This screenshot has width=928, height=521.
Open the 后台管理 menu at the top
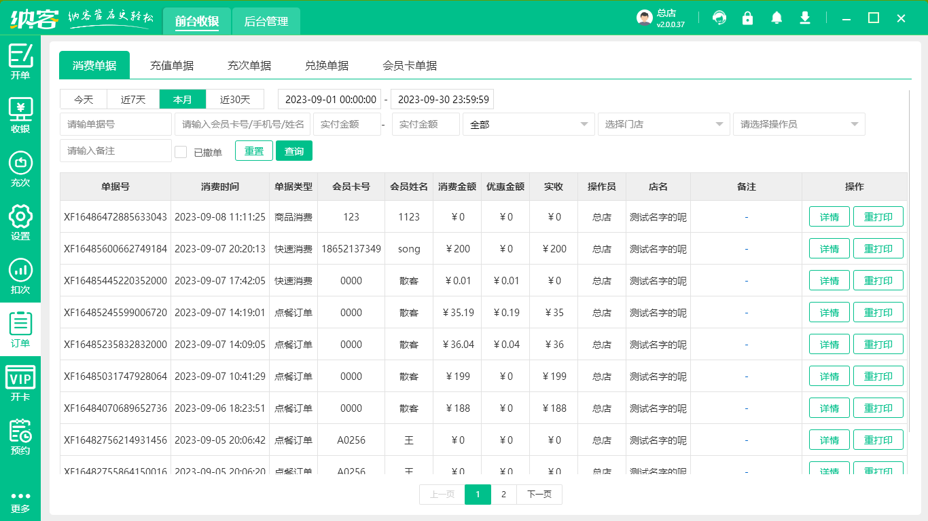266,21
